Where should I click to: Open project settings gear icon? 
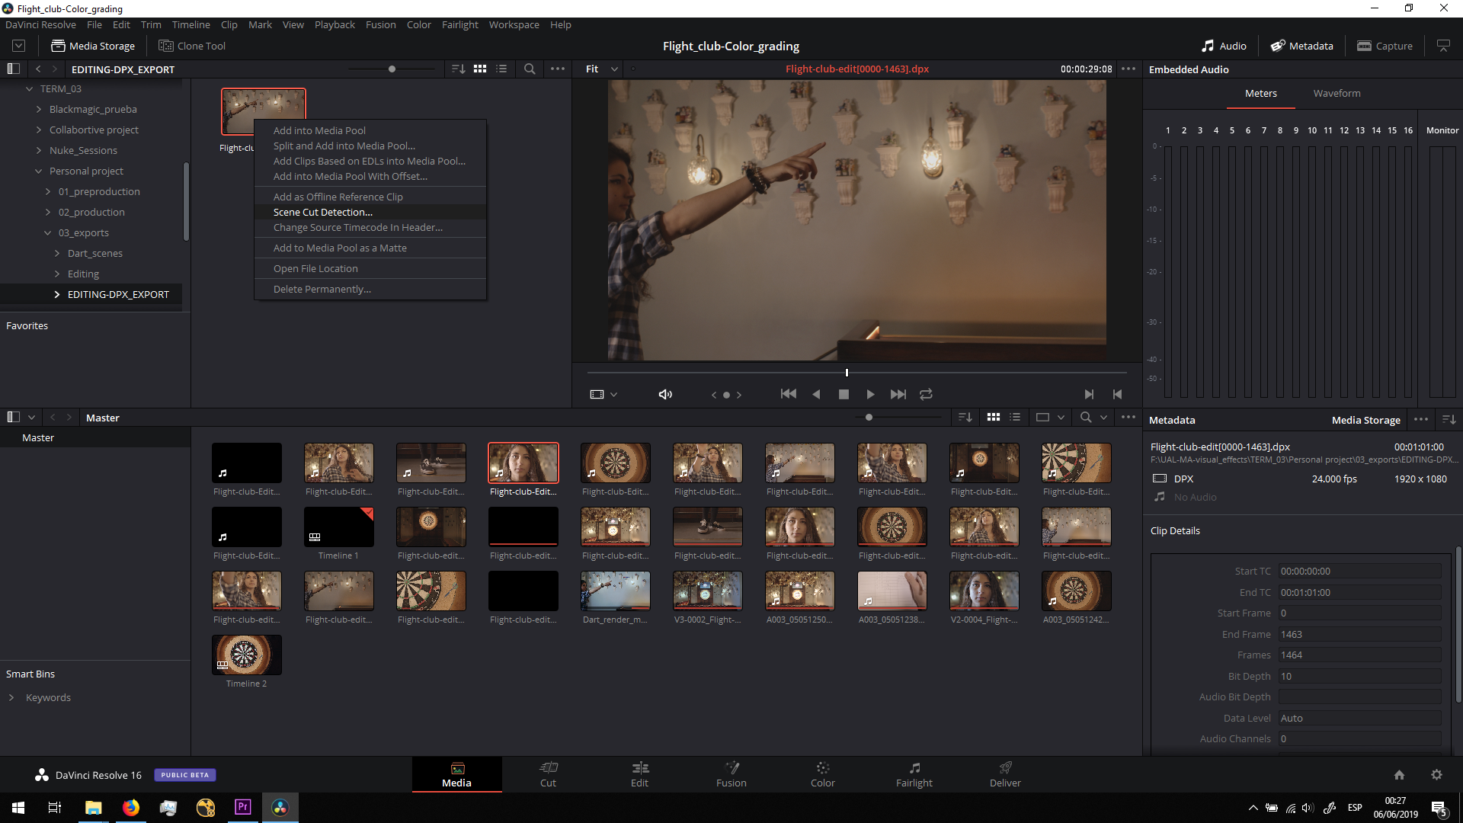point(1436,774)
